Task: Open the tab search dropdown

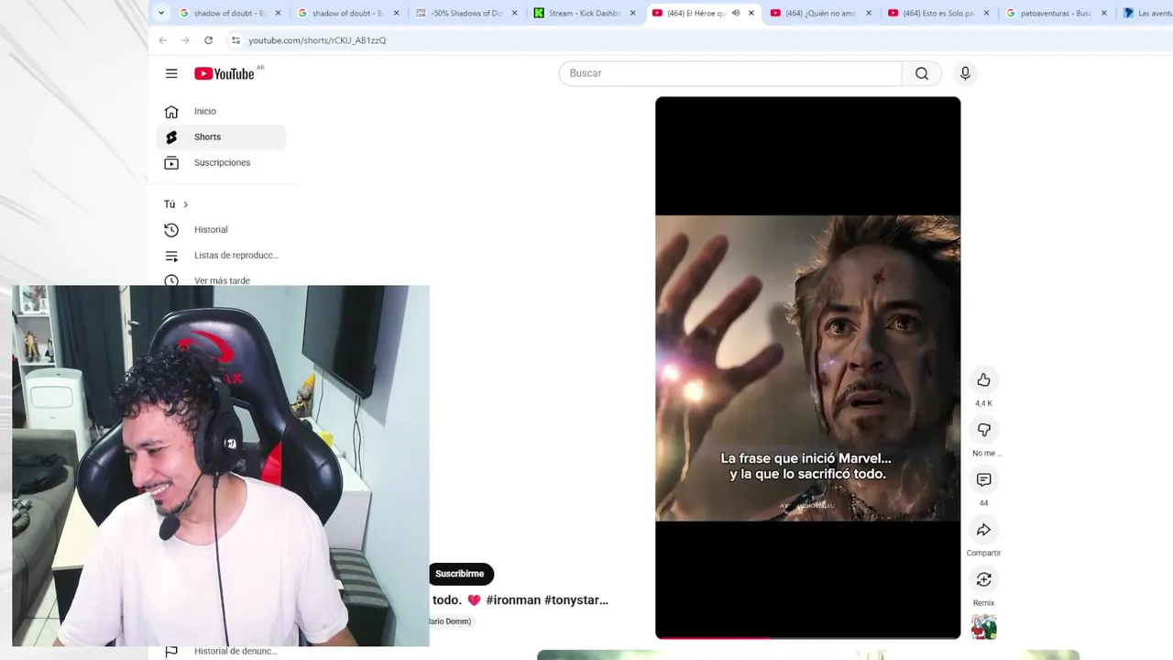Action: pyautogui.click(x=161, y=13)
